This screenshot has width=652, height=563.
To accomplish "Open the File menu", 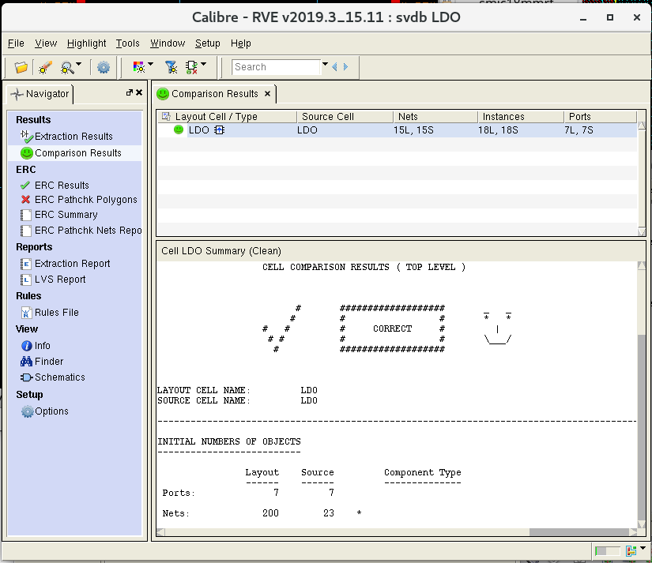I will click(x=16, y=43).
